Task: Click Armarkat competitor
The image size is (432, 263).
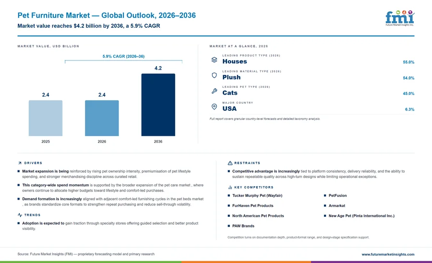Action: point(336,206)
